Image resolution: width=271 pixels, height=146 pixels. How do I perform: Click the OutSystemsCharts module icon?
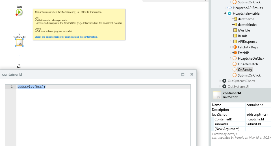click(224, 81)
